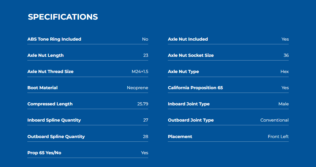Click the Inboard Joint Type label

[189, 104]
